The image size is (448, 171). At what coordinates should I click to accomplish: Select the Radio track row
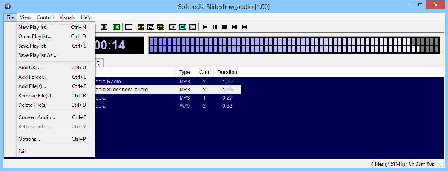(168, 82)
